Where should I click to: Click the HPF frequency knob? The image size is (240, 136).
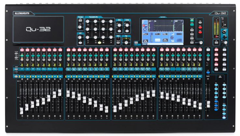[80, 37]
